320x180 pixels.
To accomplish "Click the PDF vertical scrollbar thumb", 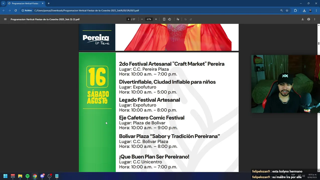I will (x=319, y=43).
